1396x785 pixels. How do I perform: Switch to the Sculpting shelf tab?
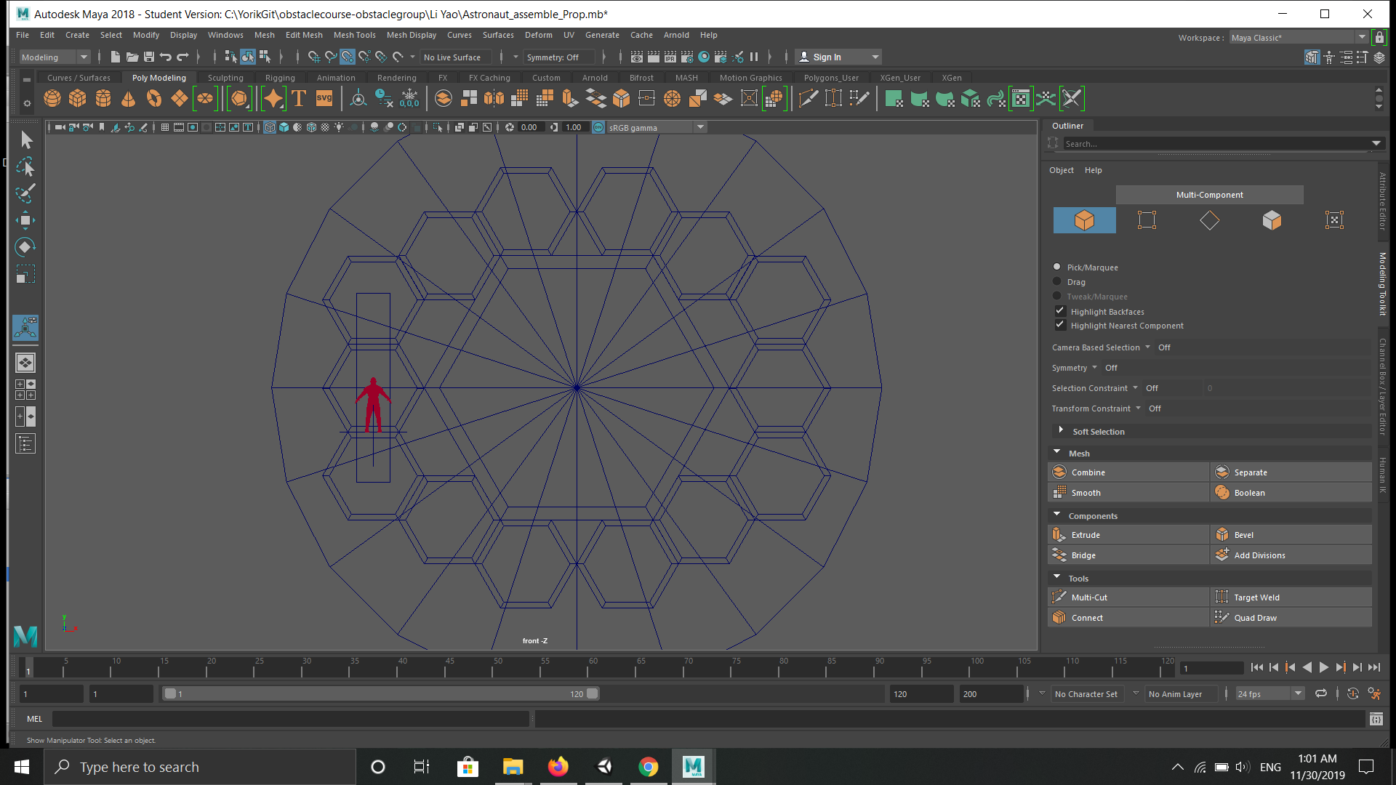(x=225, y=78)
